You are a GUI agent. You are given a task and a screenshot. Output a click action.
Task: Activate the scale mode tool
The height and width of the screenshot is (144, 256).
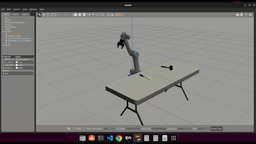[x=52, y=15]
